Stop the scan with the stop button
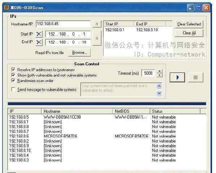 [x=196, y=77]
